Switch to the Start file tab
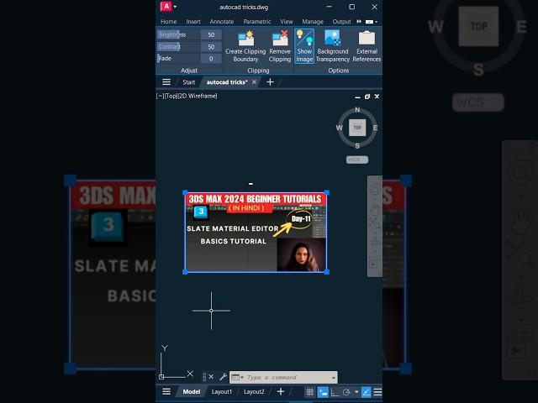Image resolution: width=538 pixels, height=403 pixels. coord(188,82)
